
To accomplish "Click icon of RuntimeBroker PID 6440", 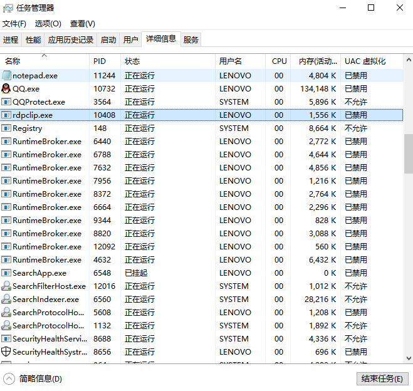I will (6, 142).
